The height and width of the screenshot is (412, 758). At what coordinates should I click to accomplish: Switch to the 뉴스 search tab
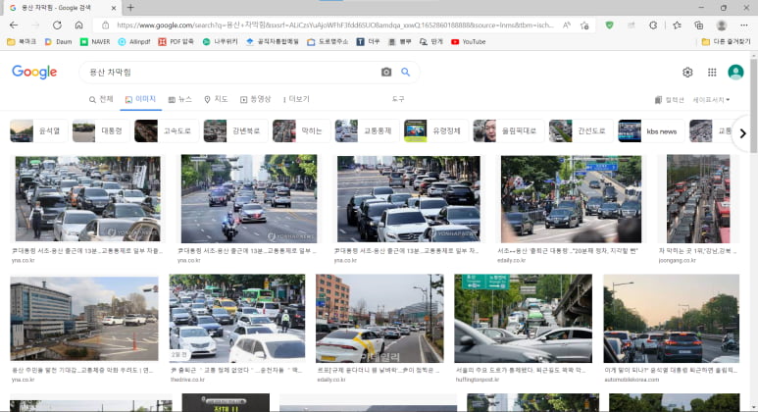(179, 99)
